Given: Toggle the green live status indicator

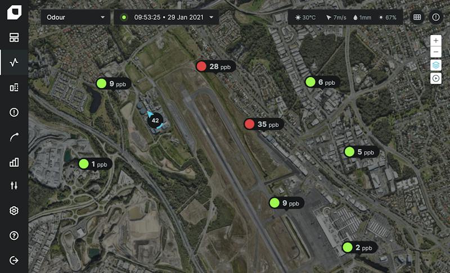Looking at the screenshot, I should [124, 17].
